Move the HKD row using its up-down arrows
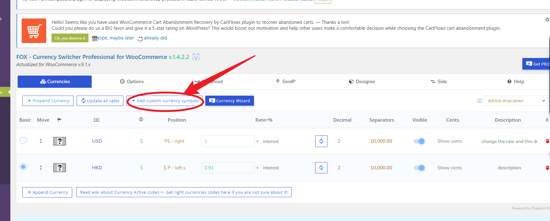 41,168
